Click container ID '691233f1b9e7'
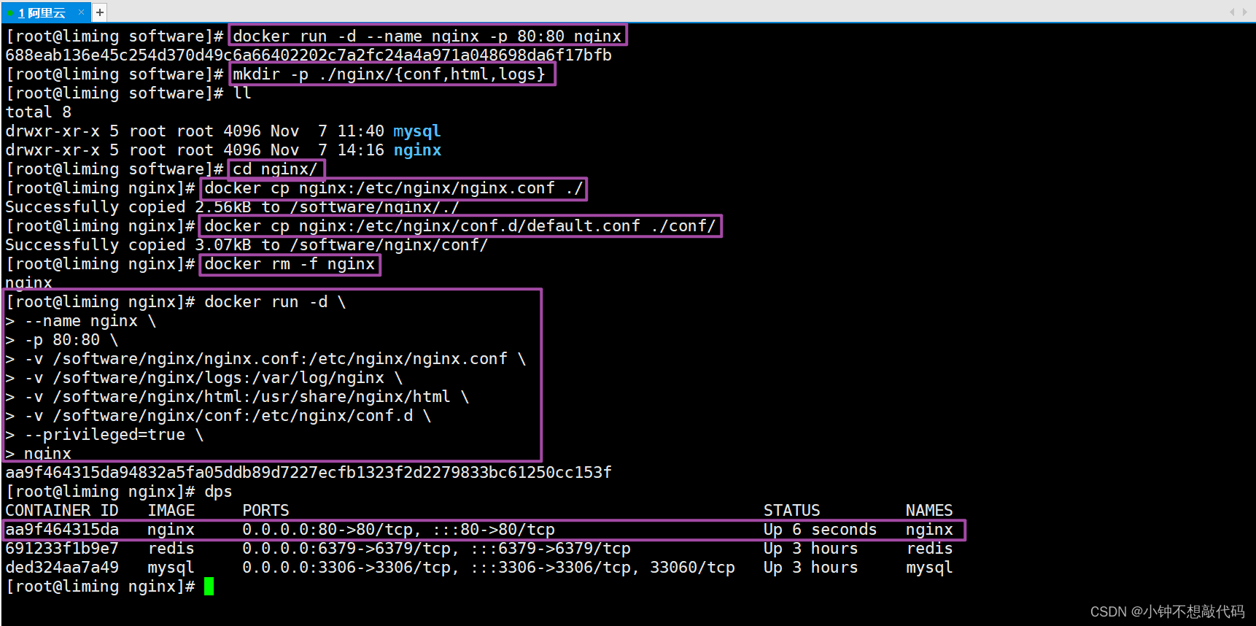Image resolution: width=1256 pixels, height=626 pixels. pos(62,549)
